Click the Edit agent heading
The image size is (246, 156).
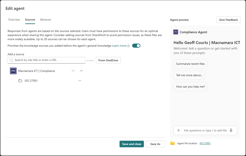(x=15, y=8)
